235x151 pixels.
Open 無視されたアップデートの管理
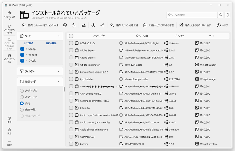tap(158, 25)
